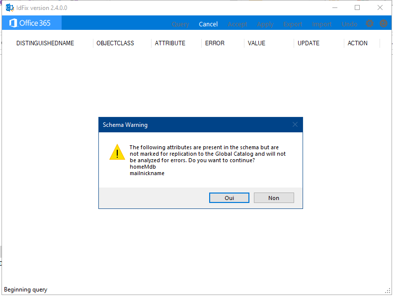This screenshot has width=393, height=296.
Task: Click the Export menu item
Action: pos(293,24)
